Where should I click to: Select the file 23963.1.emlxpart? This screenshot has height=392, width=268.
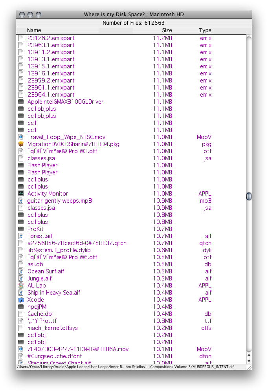[x=51, y=45]
